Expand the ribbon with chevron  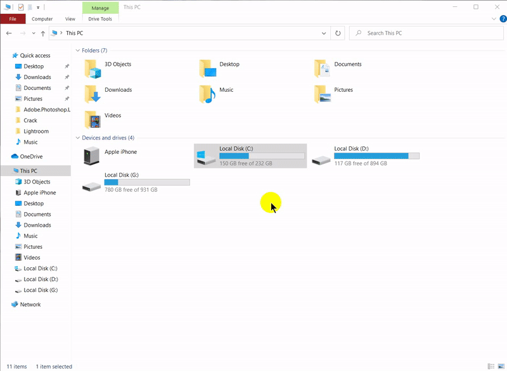pyautogui.click(x=494, y=19)
